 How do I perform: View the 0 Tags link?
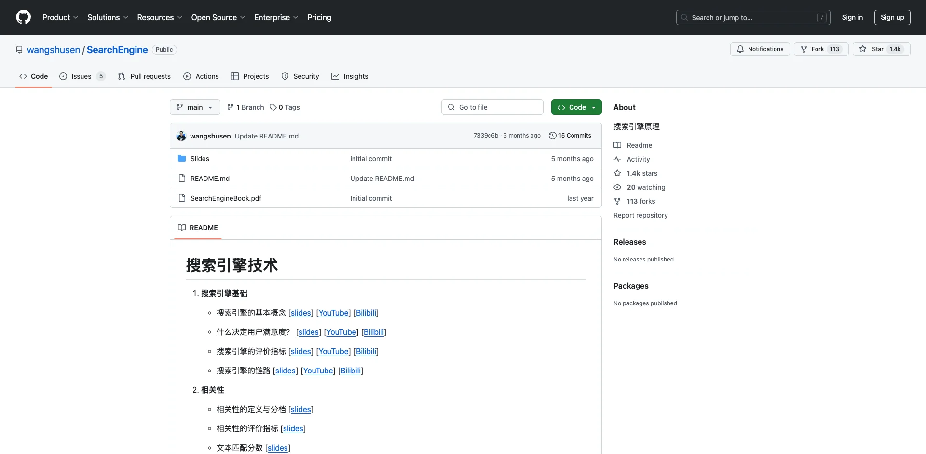click(285, 107)
